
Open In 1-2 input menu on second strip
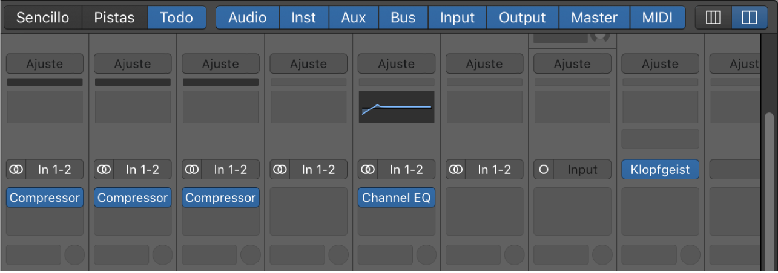(143, 170)
